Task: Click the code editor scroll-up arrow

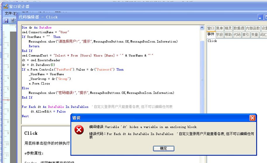Action: point(202,28)
